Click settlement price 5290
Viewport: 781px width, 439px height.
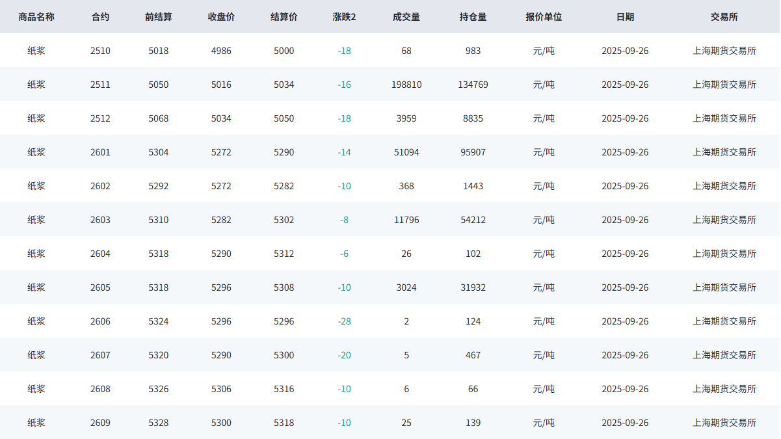pyautogui.click(x=284, y=152)
